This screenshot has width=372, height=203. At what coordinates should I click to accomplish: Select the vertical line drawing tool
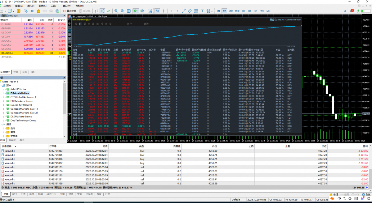[x=171, y=11]
